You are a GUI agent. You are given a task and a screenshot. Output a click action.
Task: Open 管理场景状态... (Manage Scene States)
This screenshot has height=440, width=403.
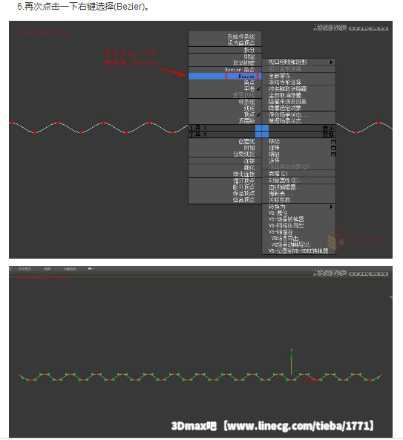[289, 121]
